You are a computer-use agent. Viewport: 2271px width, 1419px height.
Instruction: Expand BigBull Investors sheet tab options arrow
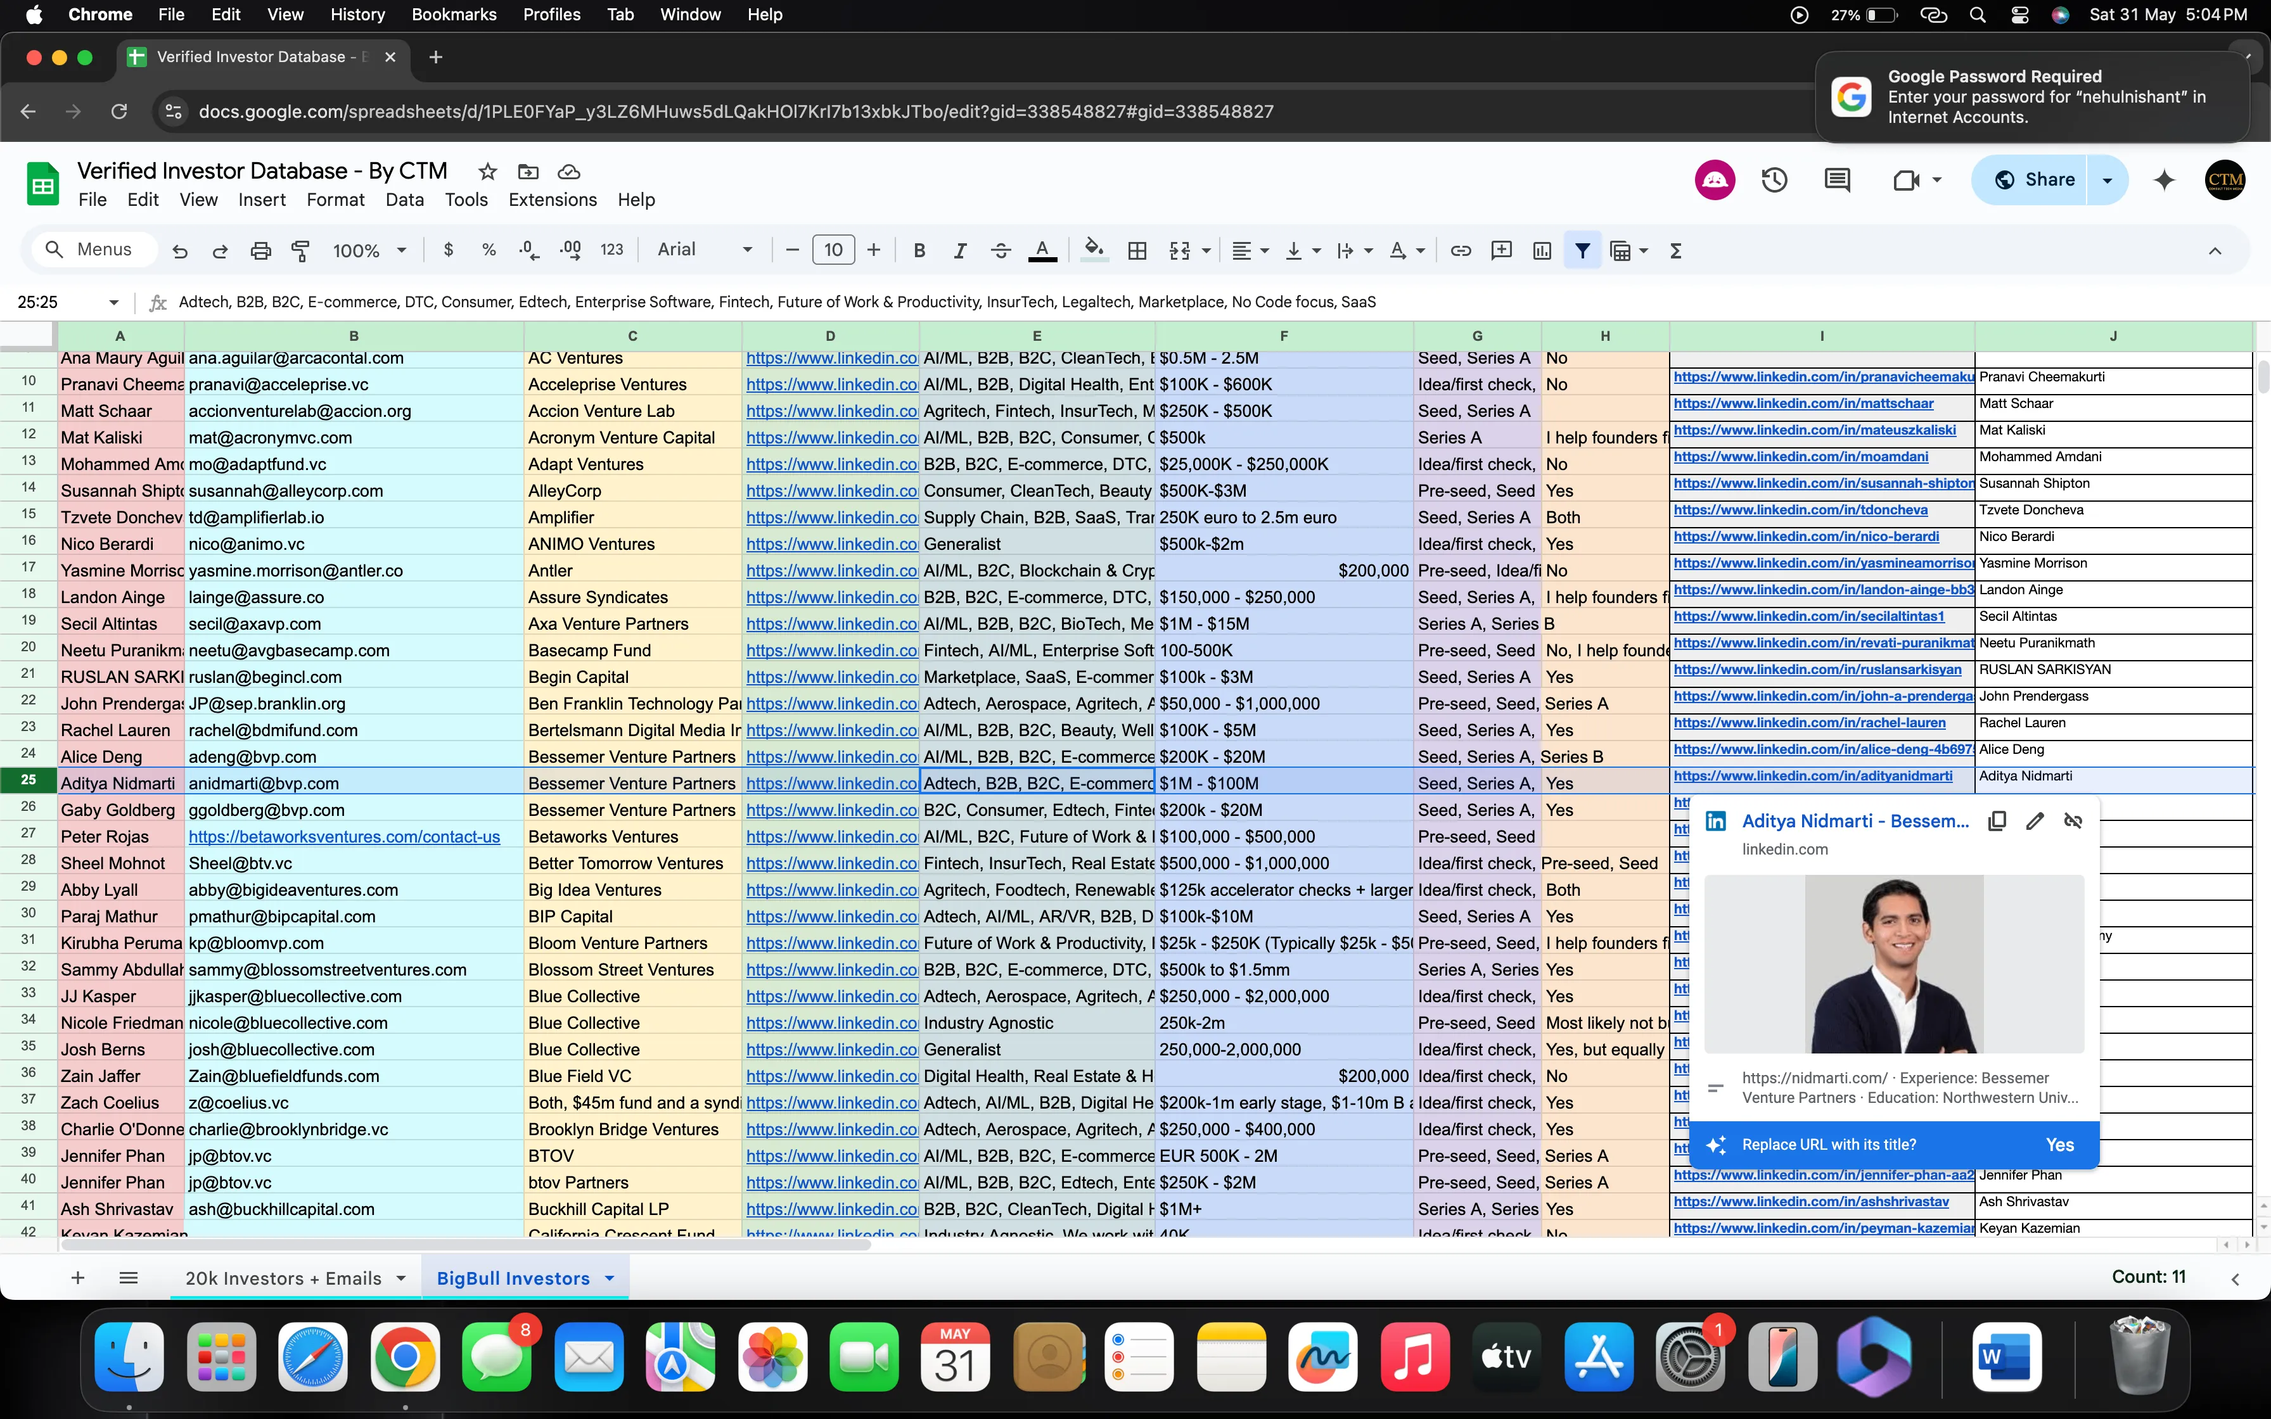click(x=610, y=1278)
